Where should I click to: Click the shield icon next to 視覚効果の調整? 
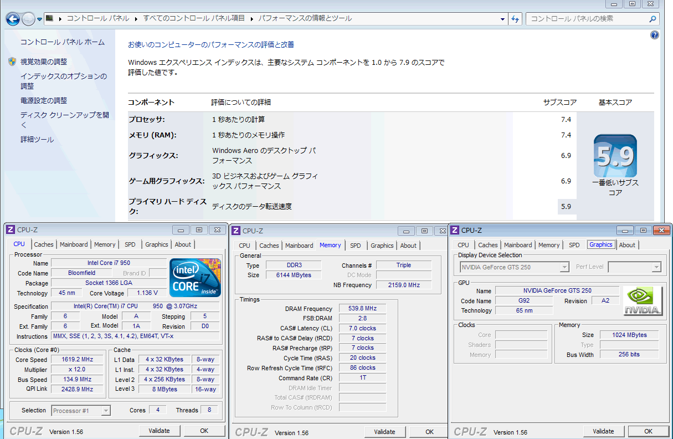(x=12, y=62)
